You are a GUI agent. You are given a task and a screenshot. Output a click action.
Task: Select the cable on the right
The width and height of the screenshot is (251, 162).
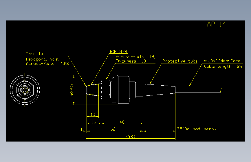pos(198,90)
